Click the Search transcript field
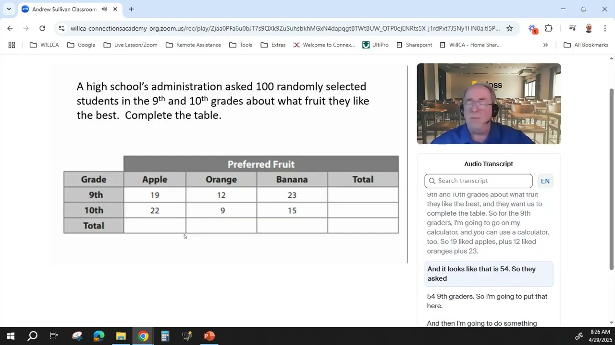615x345 pixels. click(479, 181)
